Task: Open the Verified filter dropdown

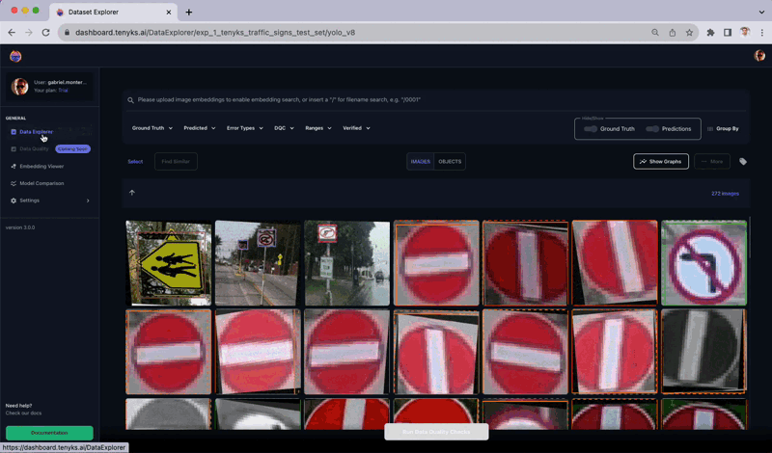Action: 356,128
